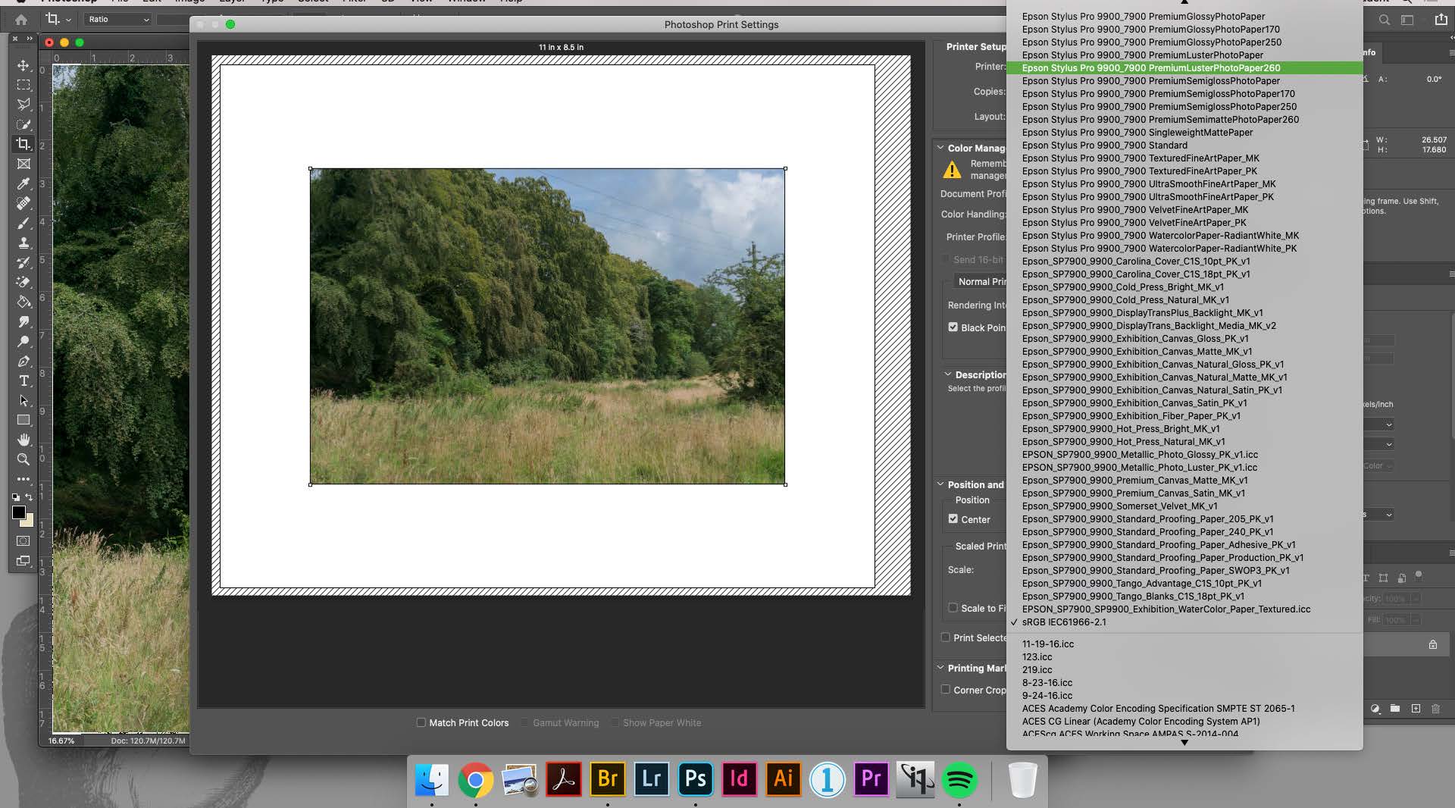1455x808 pixels.
Task: Toggle Quick Mask mode
Action: click(23, 540)
